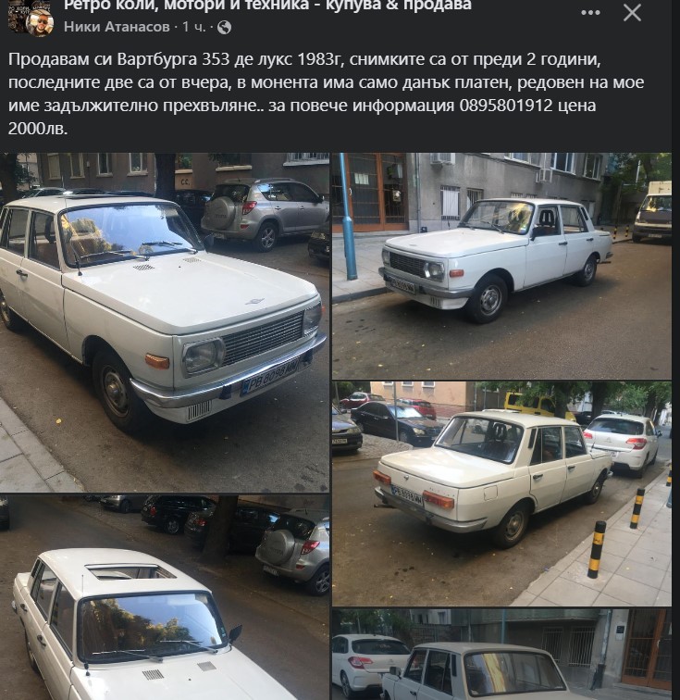Click the silver SUV in the first photo
This screenshot has height=700, width=680.
click(265, 212)
